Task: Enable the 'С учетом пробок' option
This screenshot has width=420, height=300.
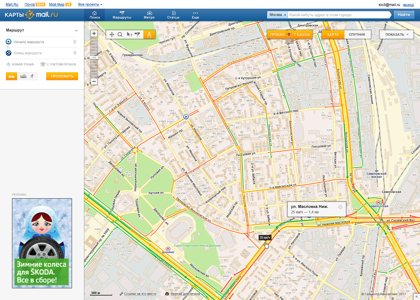Action: point(59,64)
